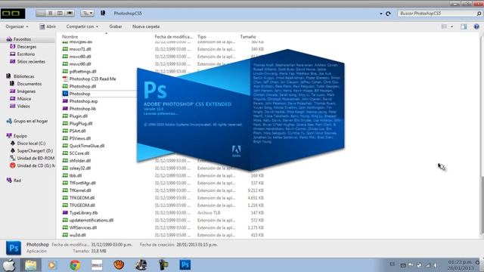Click the Abrir button
This screenshot has height=272, width=484.
click(x=48, y=26)
